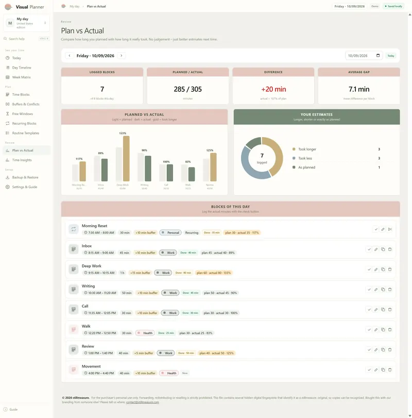Delete the Walk block
Viewport: 412px width, 418px height.
click(x=390, y=329)
